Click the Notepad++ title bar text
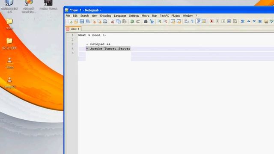This screenshot has height=154, width=274. click(86, 10)
